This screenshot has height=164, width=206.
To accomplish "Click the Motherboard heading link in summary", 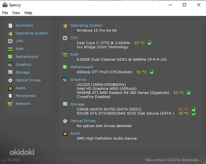I will [x=82, y=67].
